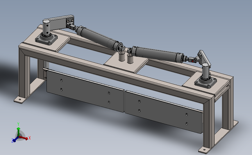The image size is (252, 155).
Task: Select the right vertical shaft cylinder
Action: tap(205, 71)
